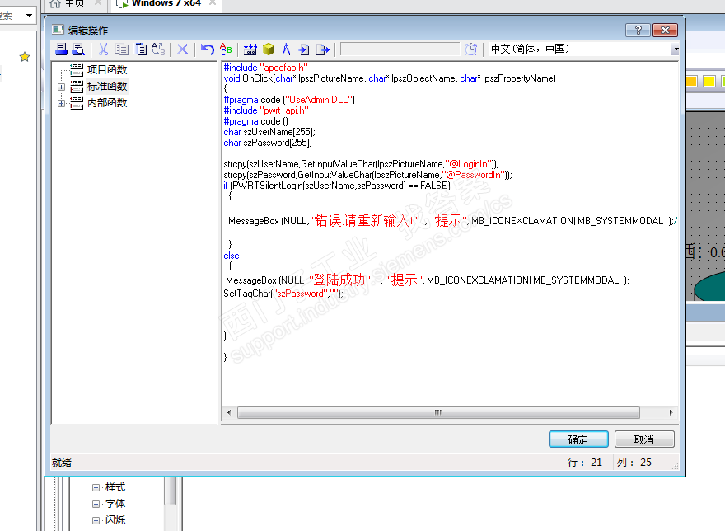
Task: Click the 'char szPassword[255];' line
Action: coord(268,143)
